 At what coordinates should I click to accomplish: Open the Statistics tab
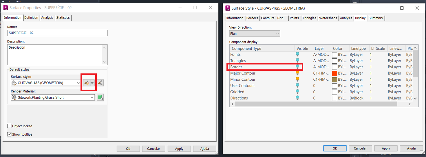click(63, 18)
